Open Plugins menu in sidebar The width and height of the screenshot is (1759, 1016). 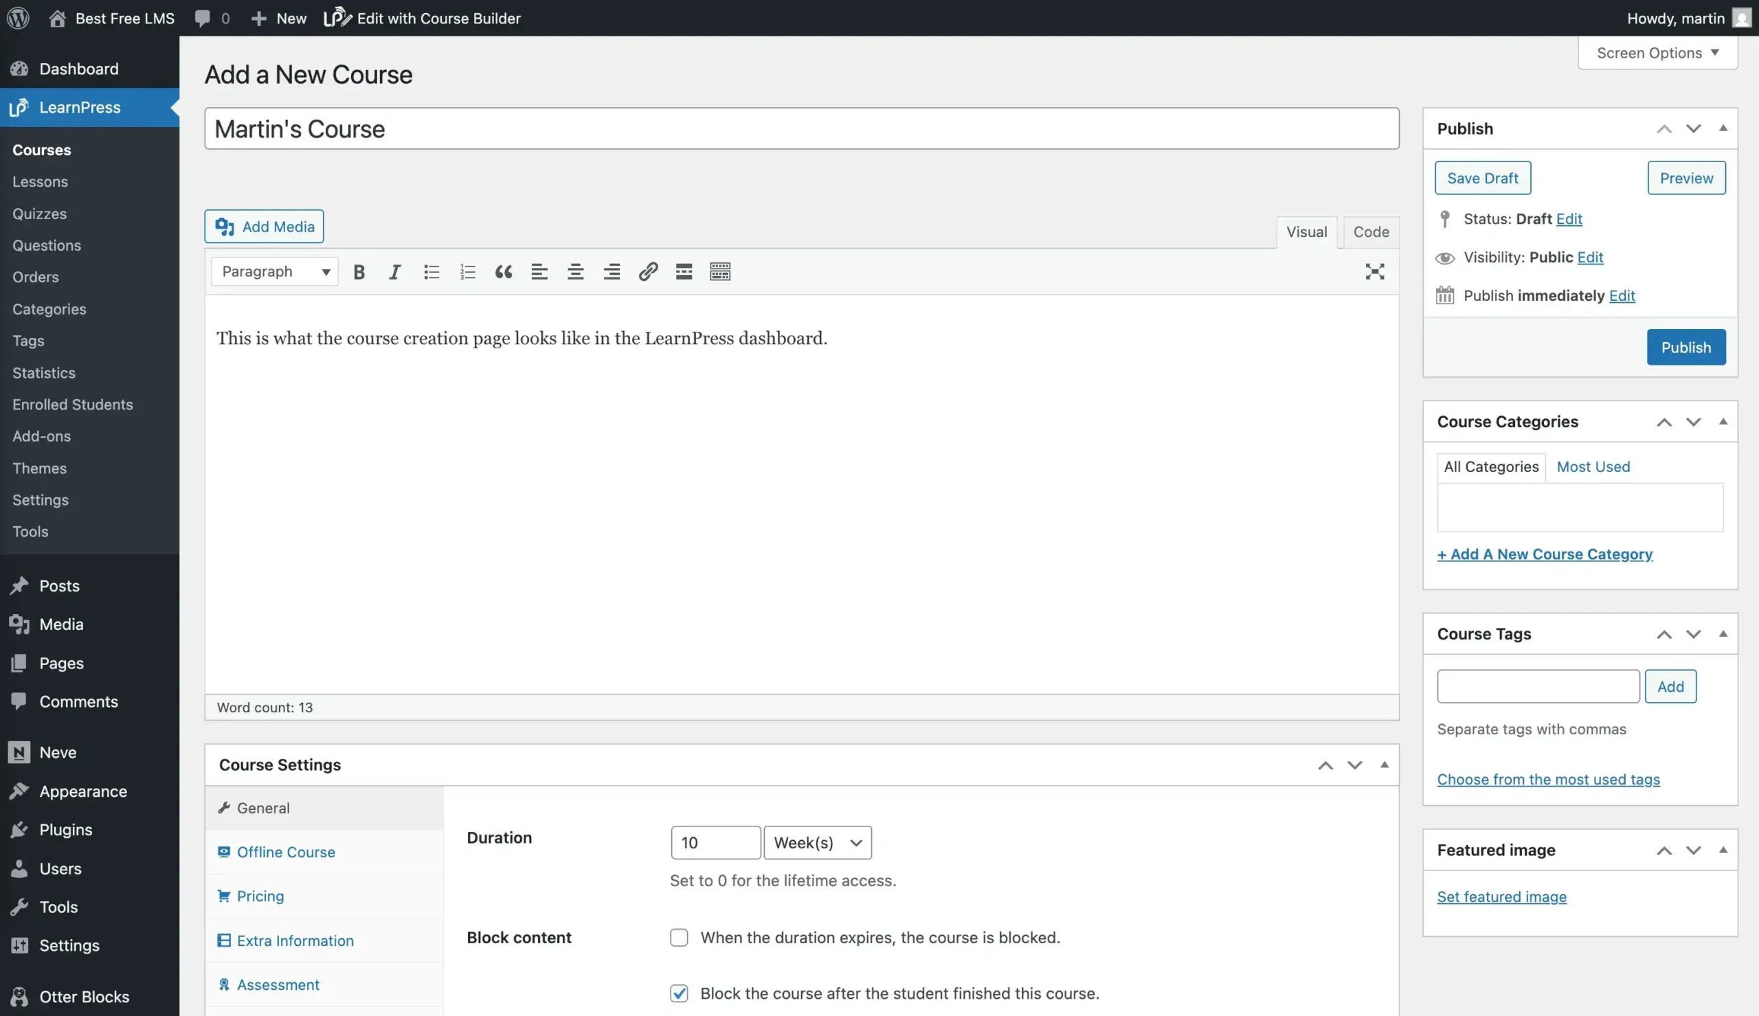(89, 830)
